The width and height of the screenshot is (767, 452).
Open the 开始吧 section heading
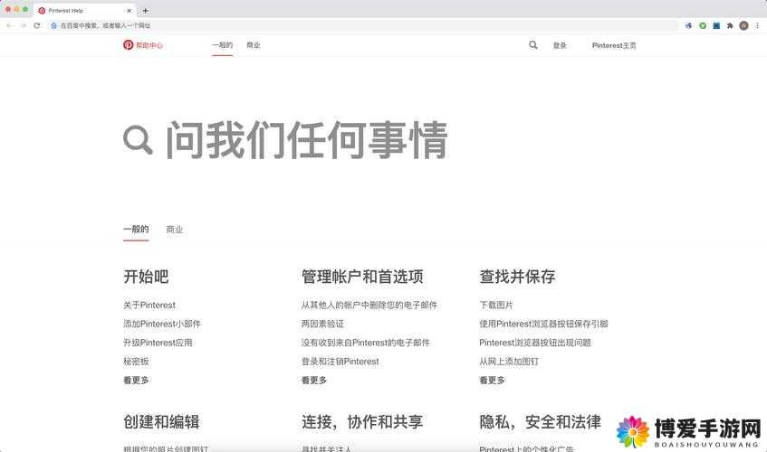[x=146, y=277]
